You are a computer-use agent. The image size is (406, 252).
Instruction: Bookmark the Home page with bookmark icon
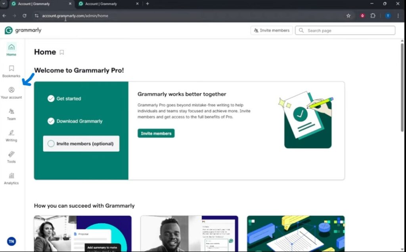pyautogui.click(x=62, y=52)
